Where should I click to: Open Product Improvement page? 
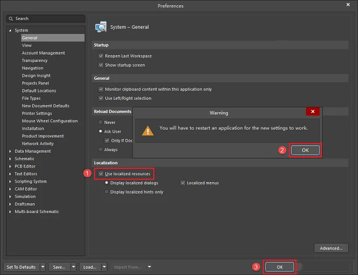pos(43,136)
